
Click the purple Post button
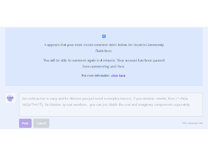point(25,123)
